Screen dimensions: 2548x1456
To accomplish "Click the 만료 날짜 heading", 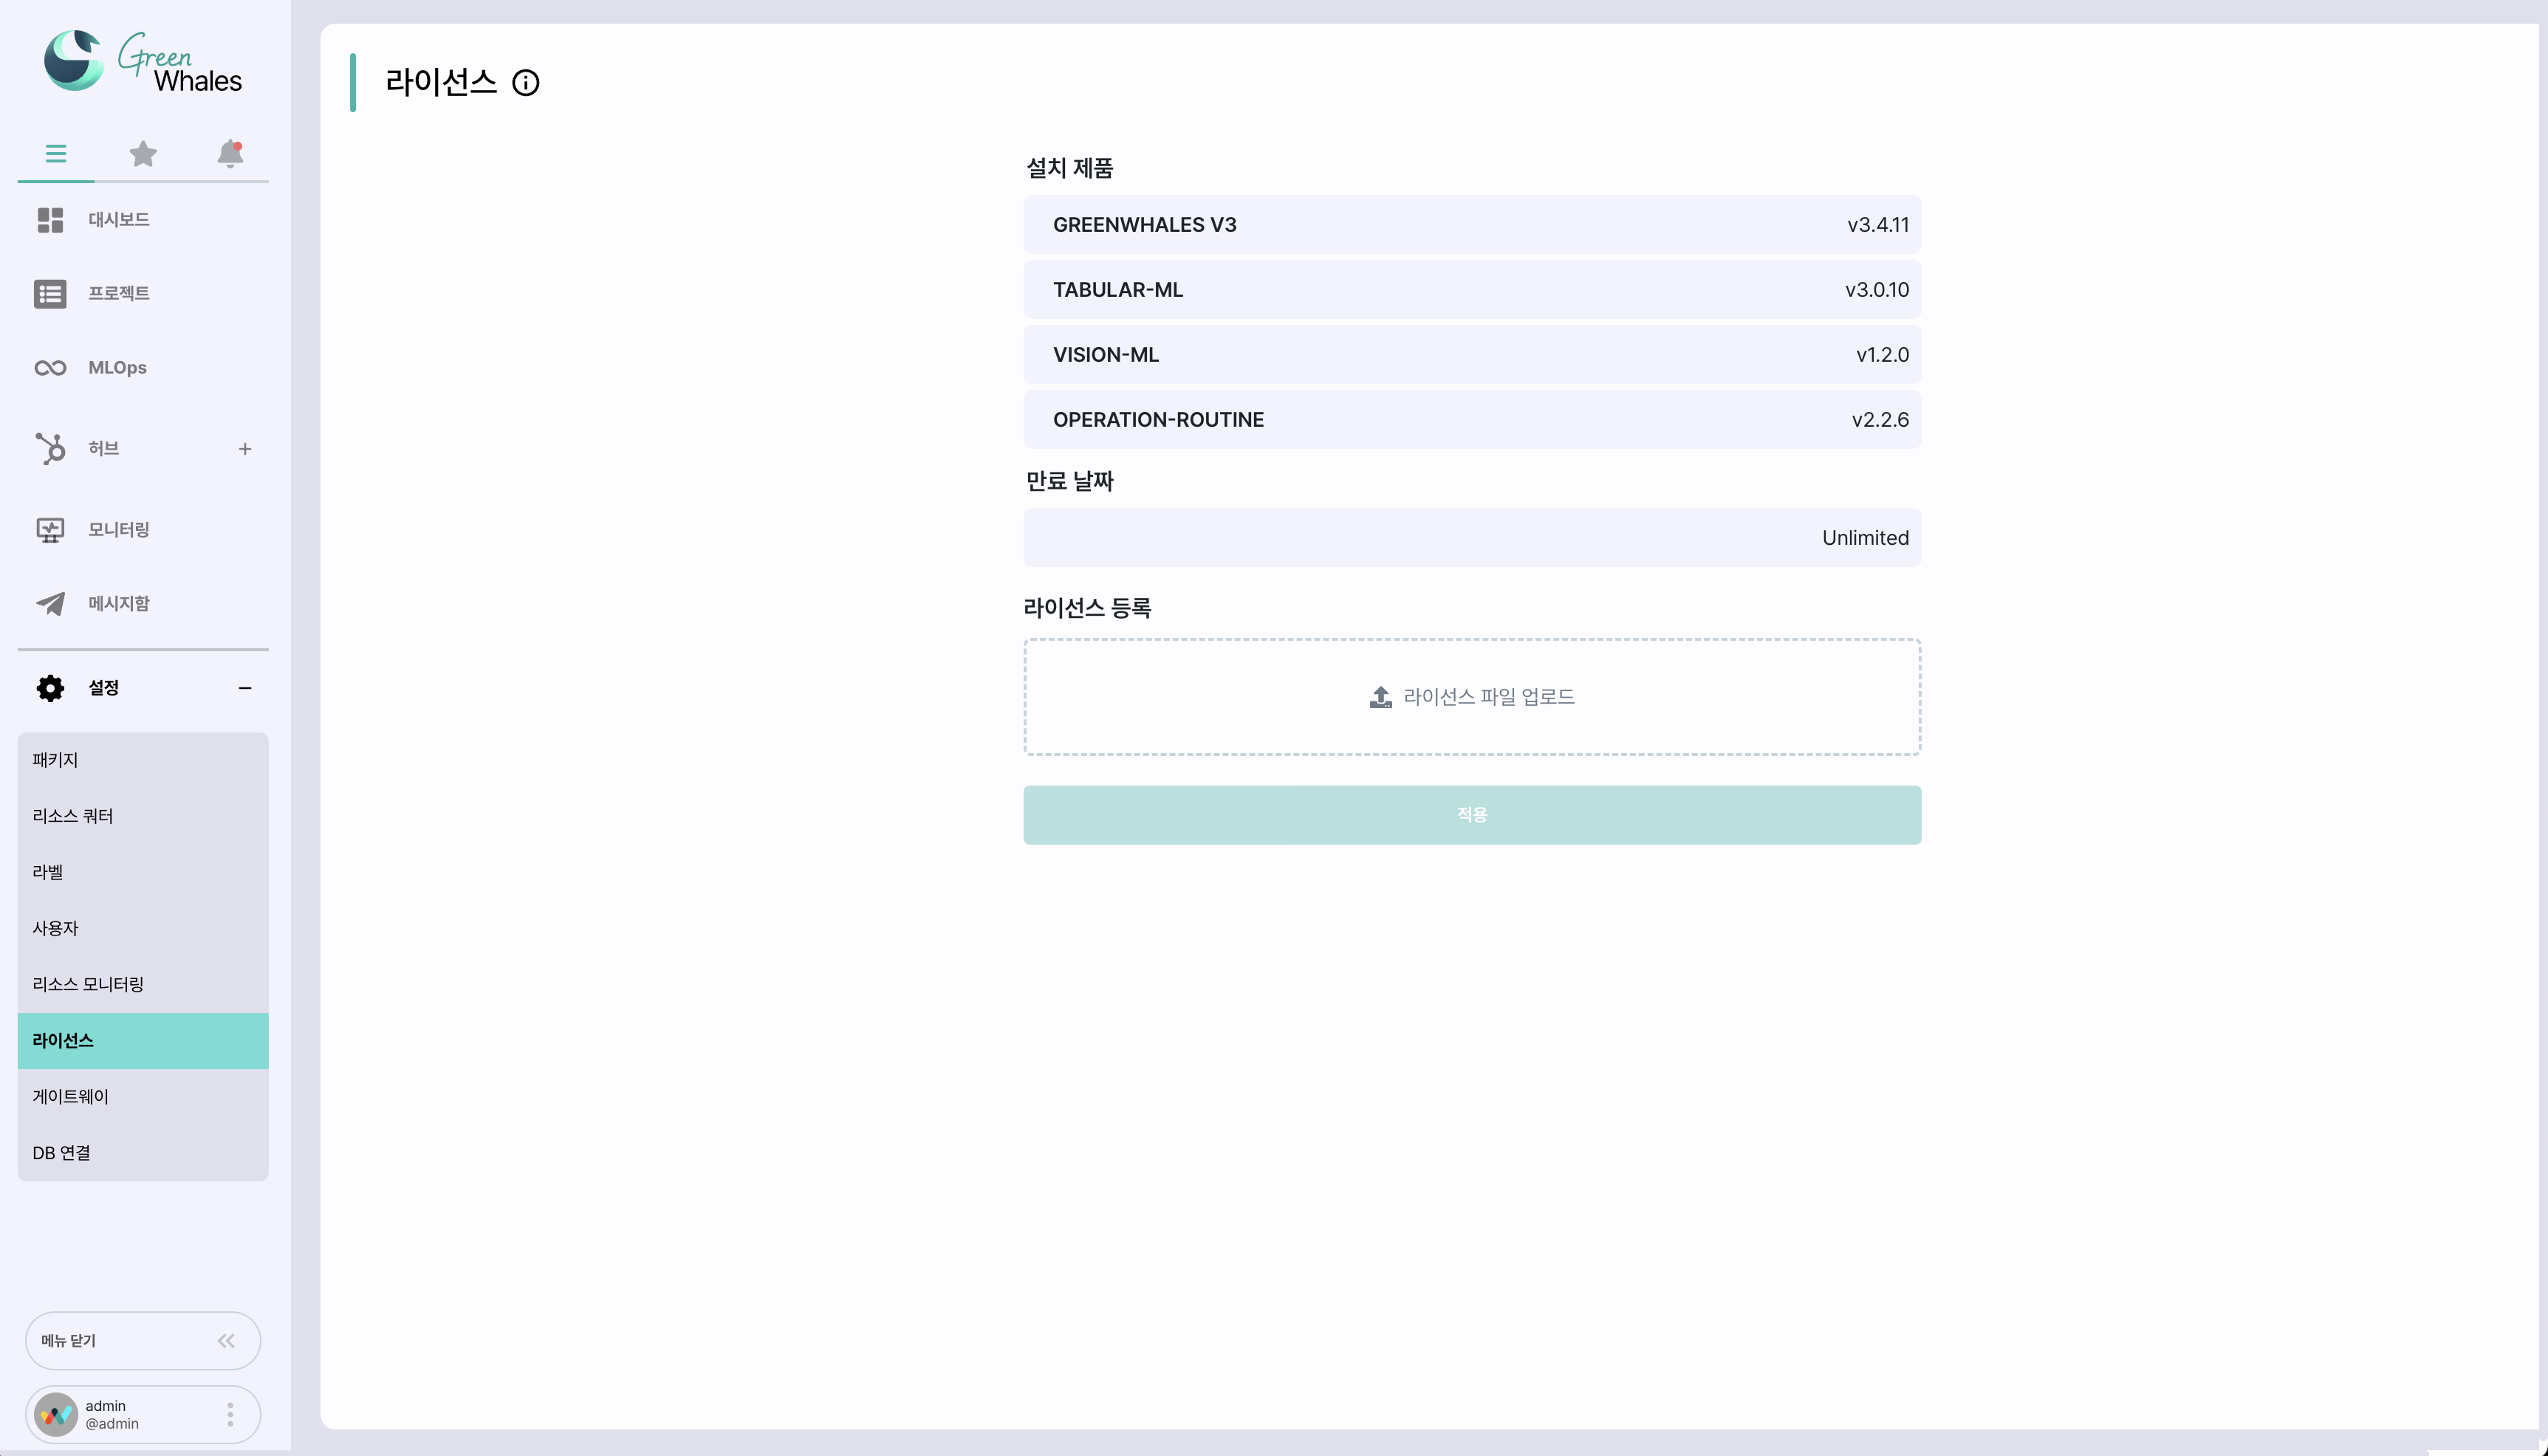I will (1070, 481).
